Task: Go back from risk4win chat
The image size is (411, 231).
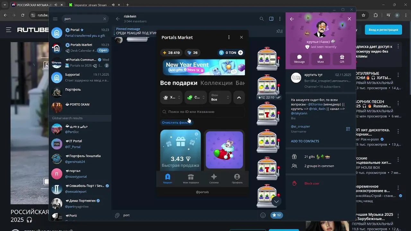Action: pos(118,19)
